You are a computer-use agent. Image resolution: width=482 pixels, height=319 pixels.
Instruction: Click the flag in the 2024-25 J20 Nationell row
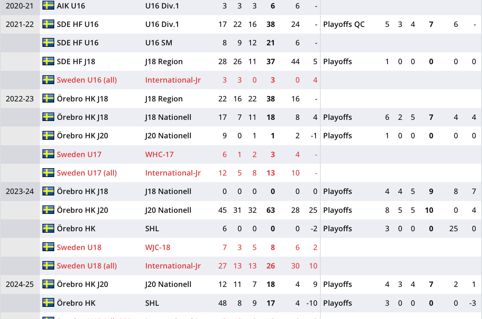coord(48,284)
